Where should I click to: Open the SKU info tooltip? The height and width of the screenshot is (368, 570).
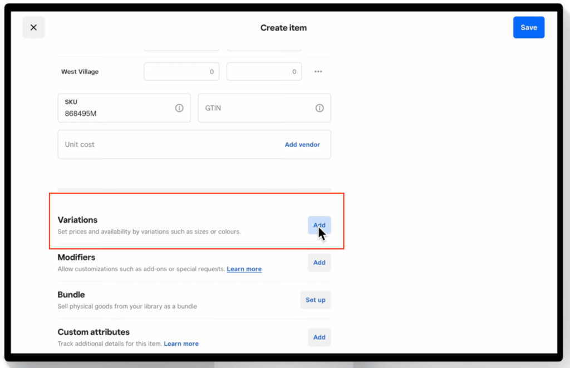tap(179, 108)
